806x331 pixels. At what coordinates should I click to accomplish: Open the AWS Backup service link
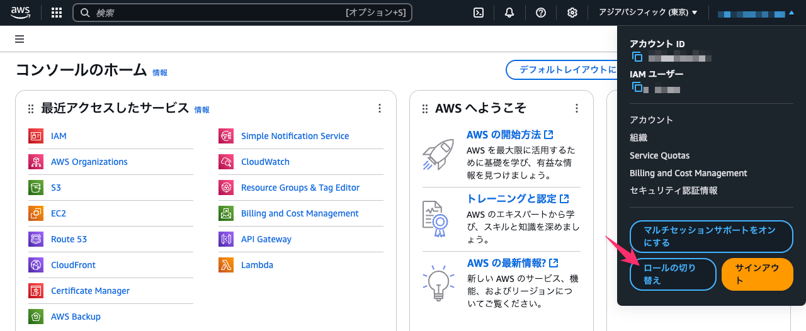(76, 317)
